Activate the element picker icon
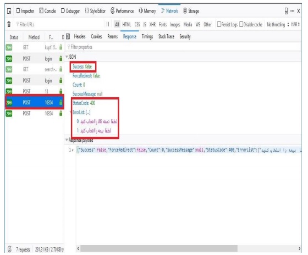 (9, 11)
